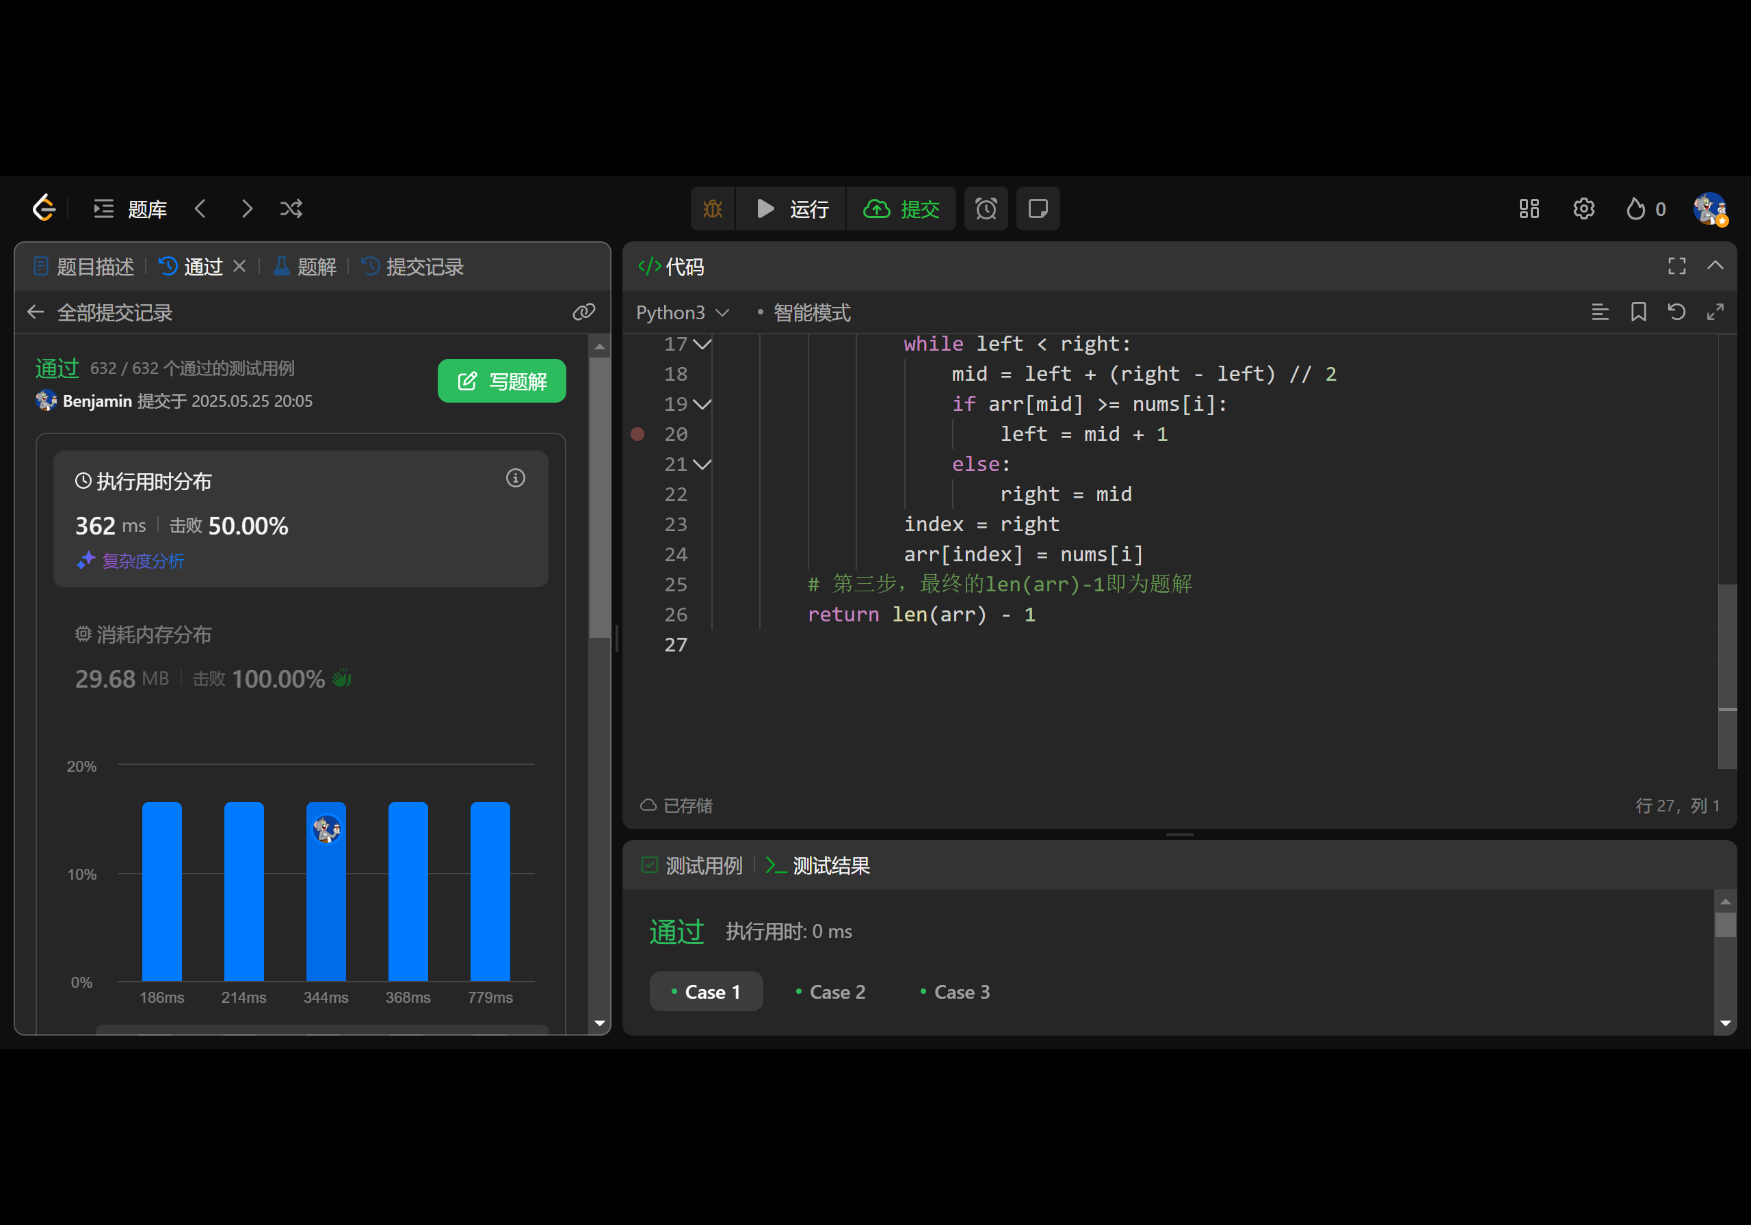Click the bookmark icon in code editor
This screenshot has width=1751, height=1225.
[x=1638, y=312]
